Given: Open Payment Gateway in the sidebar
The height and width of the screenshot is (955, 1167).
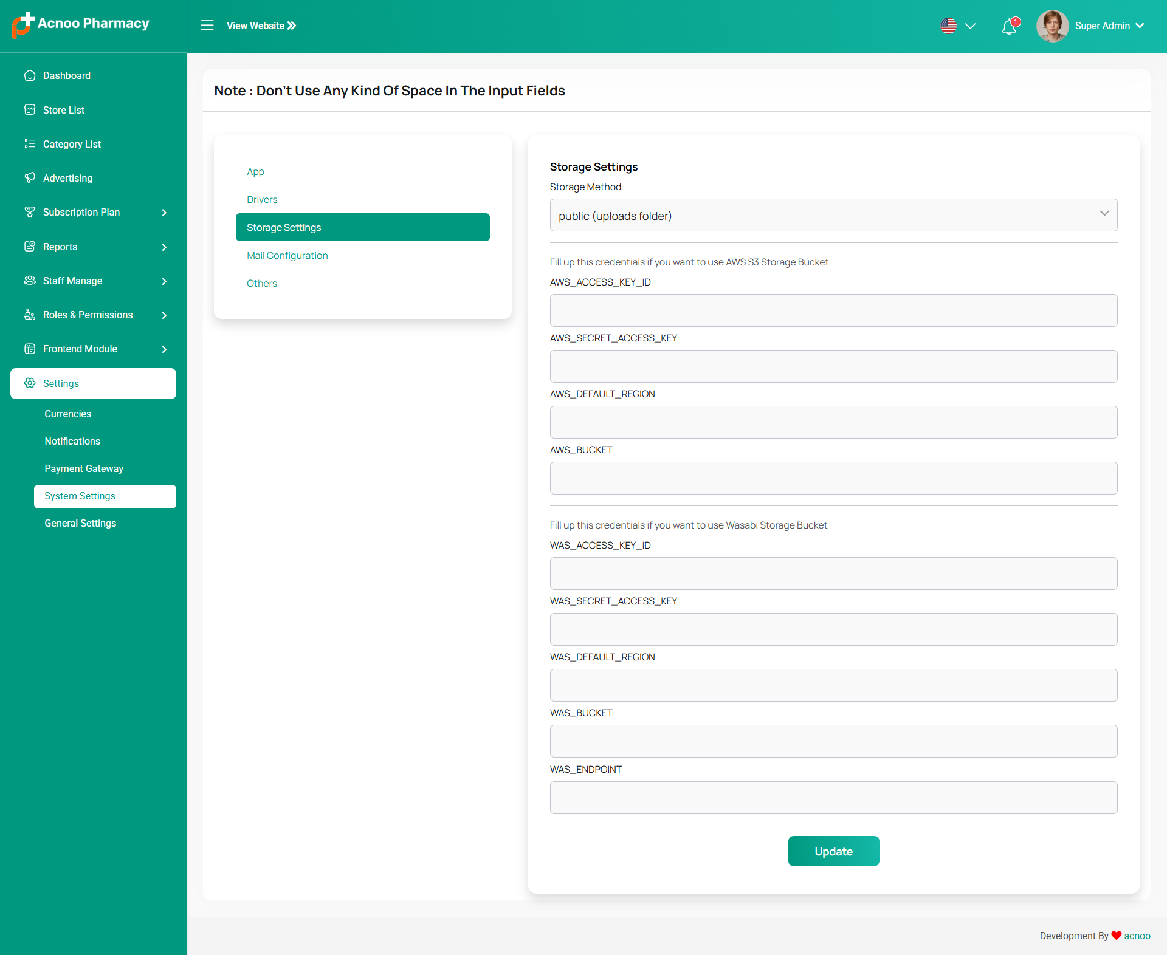Looking at the screenshot, I should [x=84, y=469].
